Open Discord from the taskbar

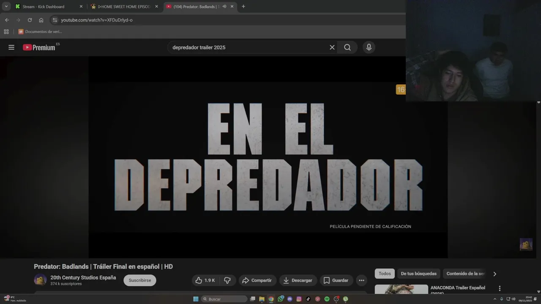pyautogui.click(x=290, y=299)
